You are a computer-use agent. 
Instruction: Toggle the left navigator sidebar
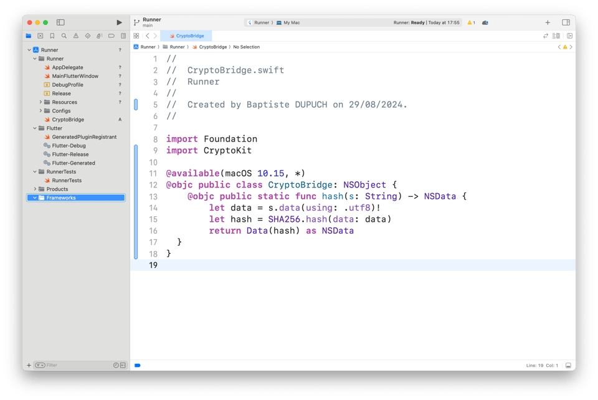(60, 22)
